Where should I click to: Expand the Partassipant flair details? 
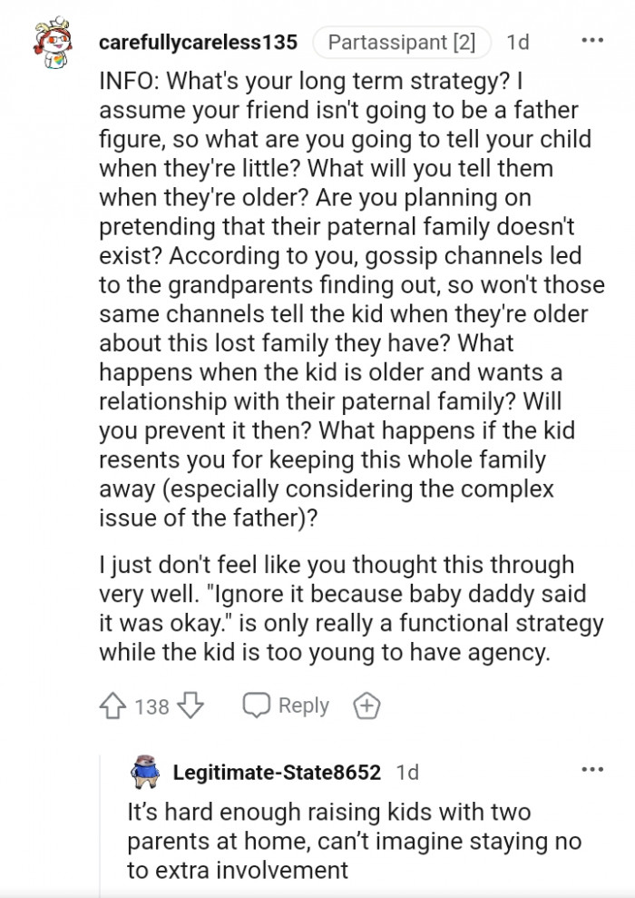tap(400, 40)
